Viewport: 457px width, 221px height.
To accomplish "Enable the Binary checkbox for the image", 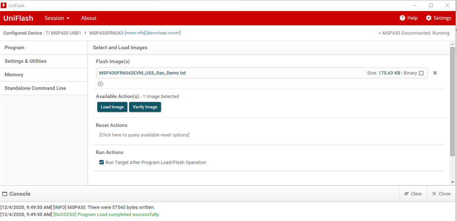I will pos(421,73).
